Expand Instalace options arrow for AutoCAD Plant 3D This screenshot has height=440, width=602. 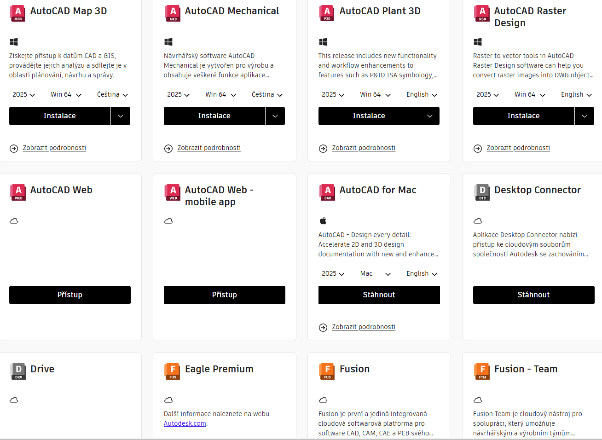click(430, 116)
